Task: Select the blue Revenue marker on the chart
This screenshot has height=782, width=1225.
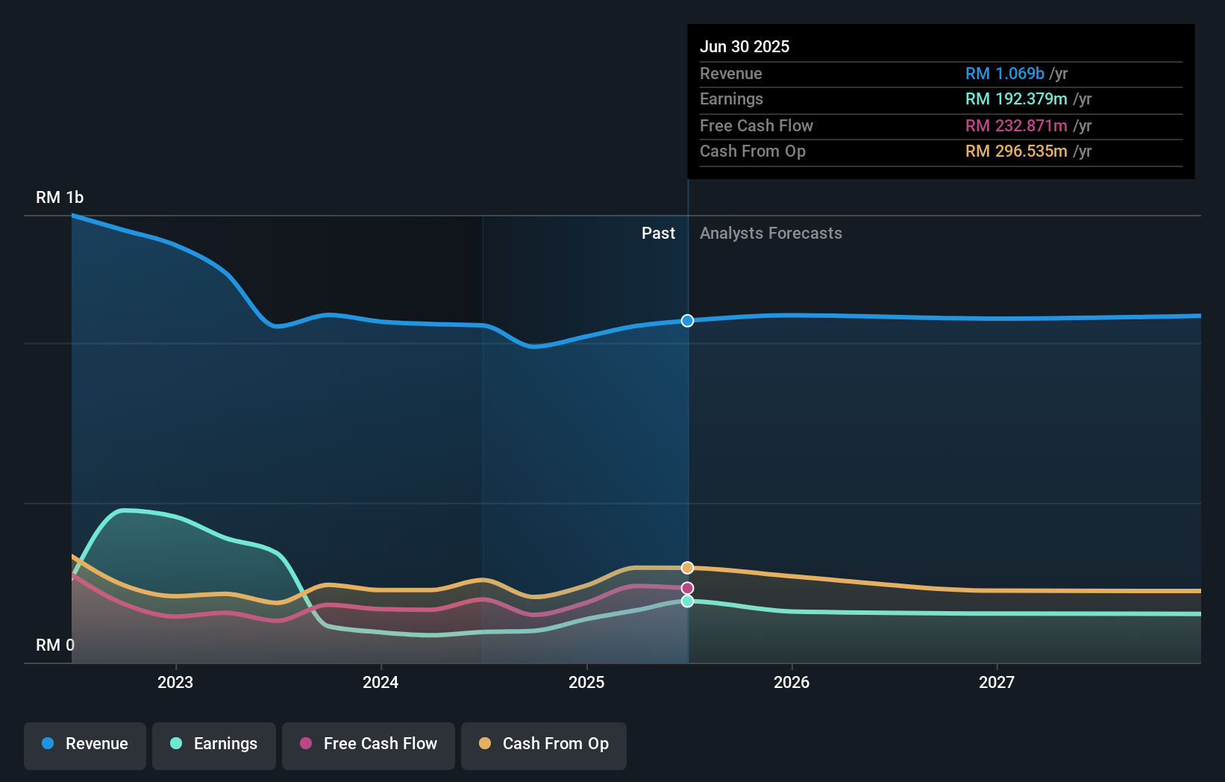Action: click(x=687, y=321)
